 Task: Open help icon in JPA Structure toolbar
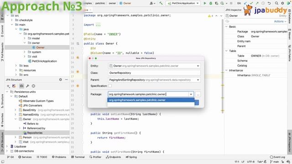[33, 86]
